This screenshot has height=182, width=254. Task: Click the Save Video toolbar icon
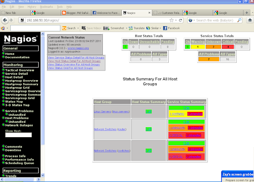pos(84,28)
